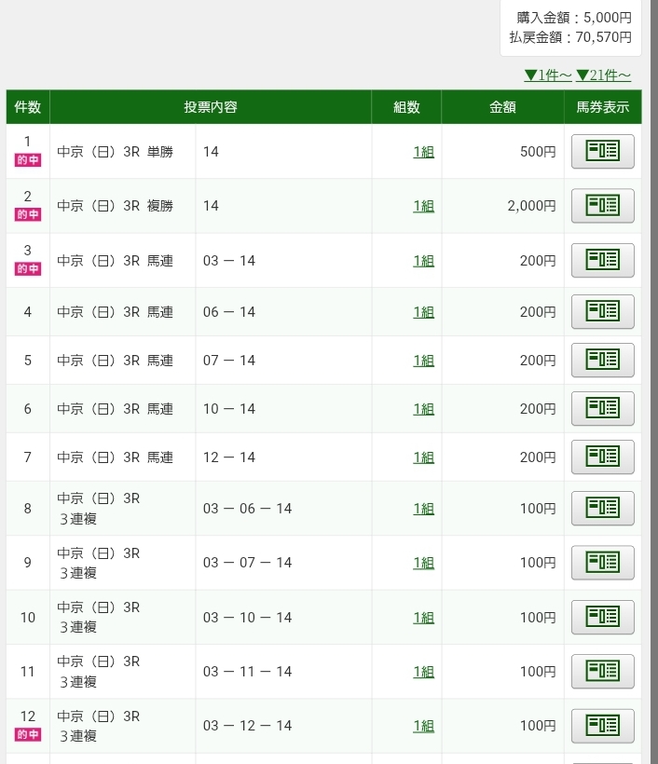Click 1組 link for 複勝 14 row

point(423,206)
